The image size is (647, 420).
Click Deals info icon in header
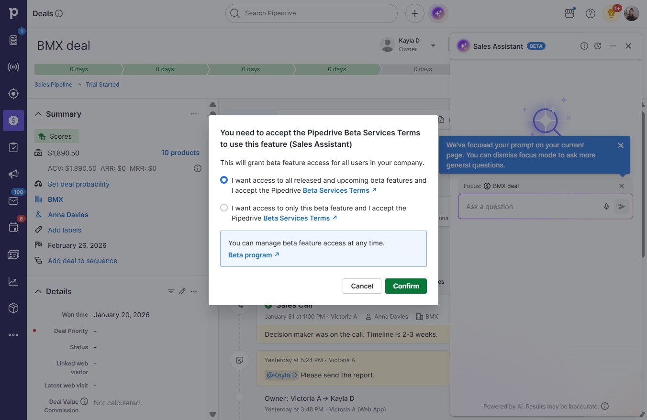[59, 13]
